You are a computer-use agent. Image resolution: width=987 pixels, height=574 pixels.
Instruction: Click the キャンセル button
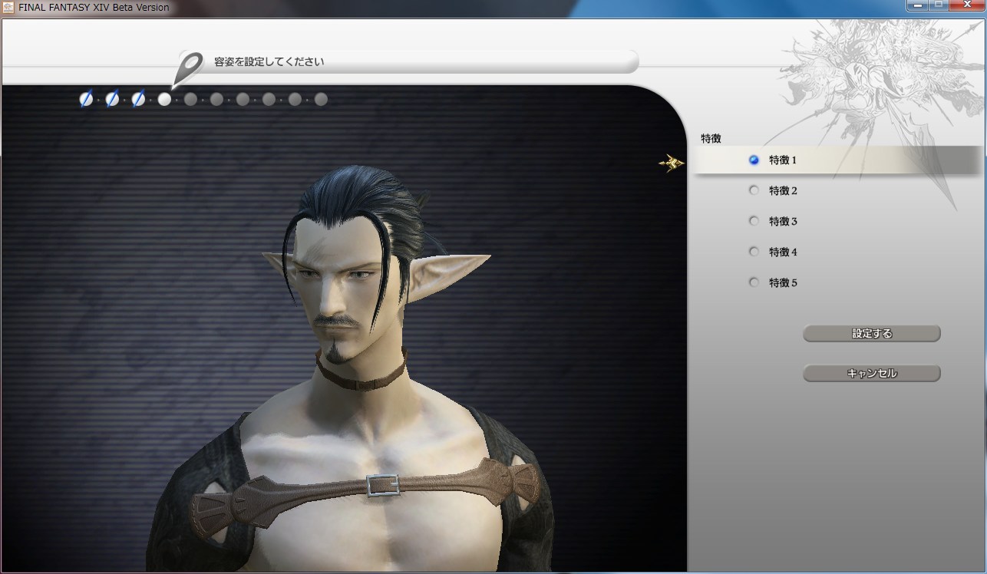[872, 374]
